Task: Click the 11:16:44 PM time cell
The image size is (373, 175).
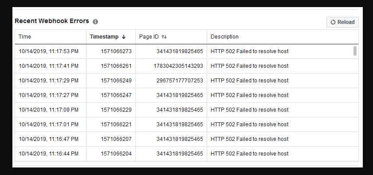Action: point(51,154)
